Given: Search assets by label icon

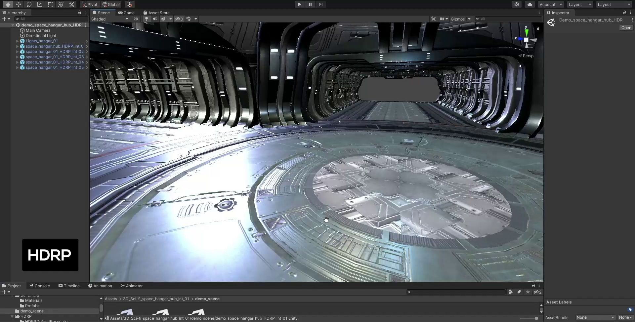Looking at the screenshot, I should 519,292.
